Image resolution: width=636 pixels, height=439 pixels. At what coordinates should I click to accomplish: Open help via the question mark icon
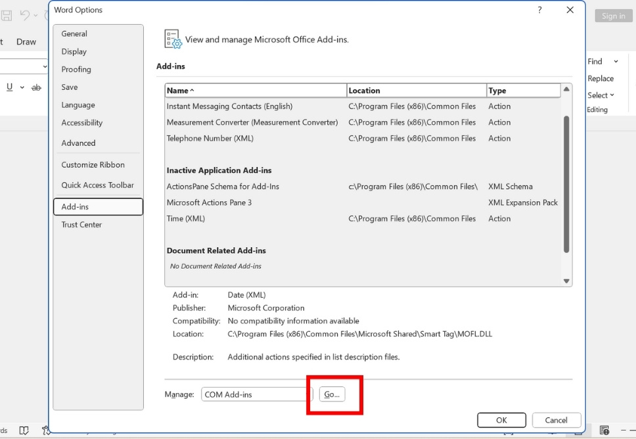[539, 10]
